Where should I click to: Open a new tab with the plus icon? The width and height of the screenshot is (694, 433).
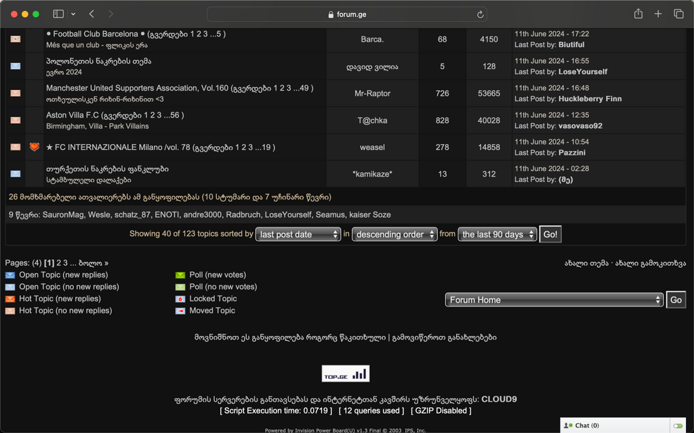pos(657,14)
